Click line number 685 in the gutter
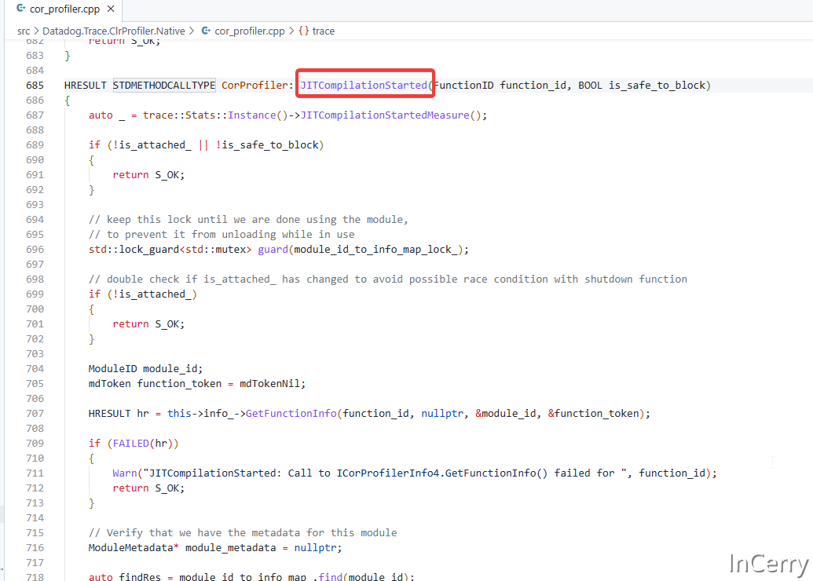This screenshot has height=581, width=813. click(x=35, y=85)
